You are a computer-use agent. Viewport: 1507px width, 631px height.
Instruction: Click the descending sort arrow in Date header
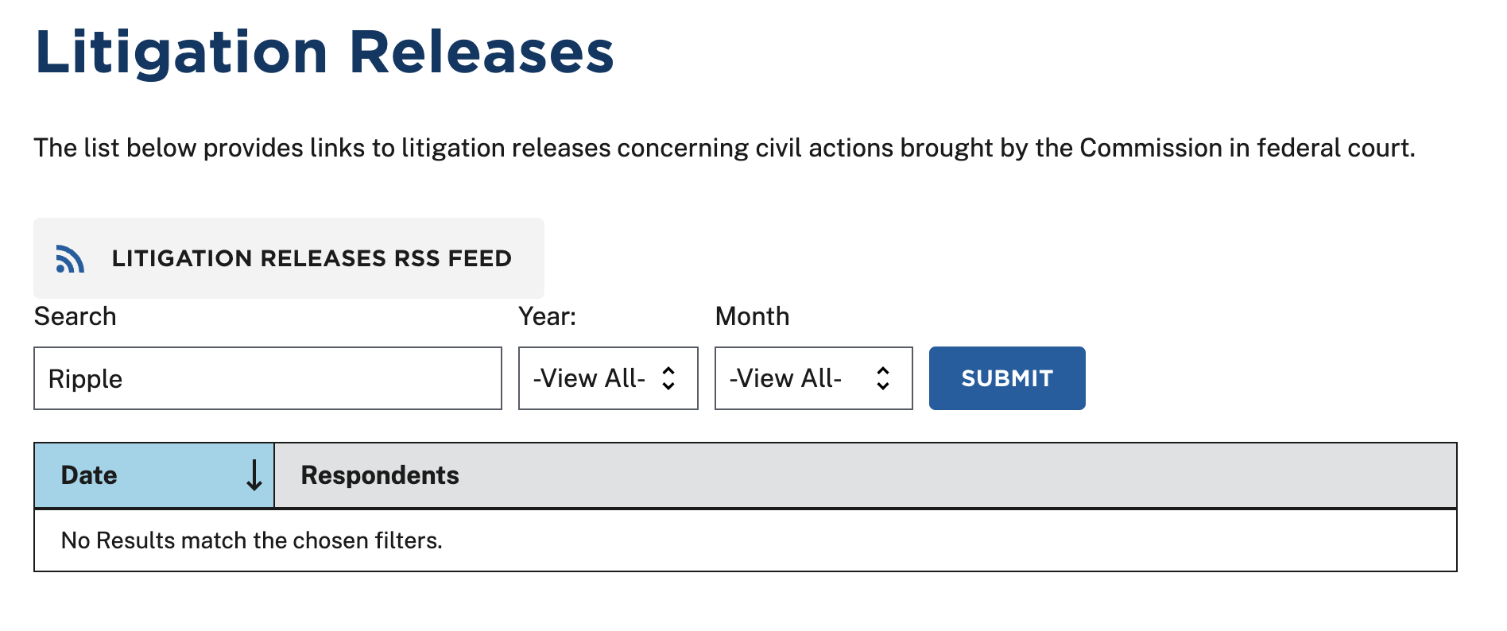pyautogui.click(x=254, y=475)
